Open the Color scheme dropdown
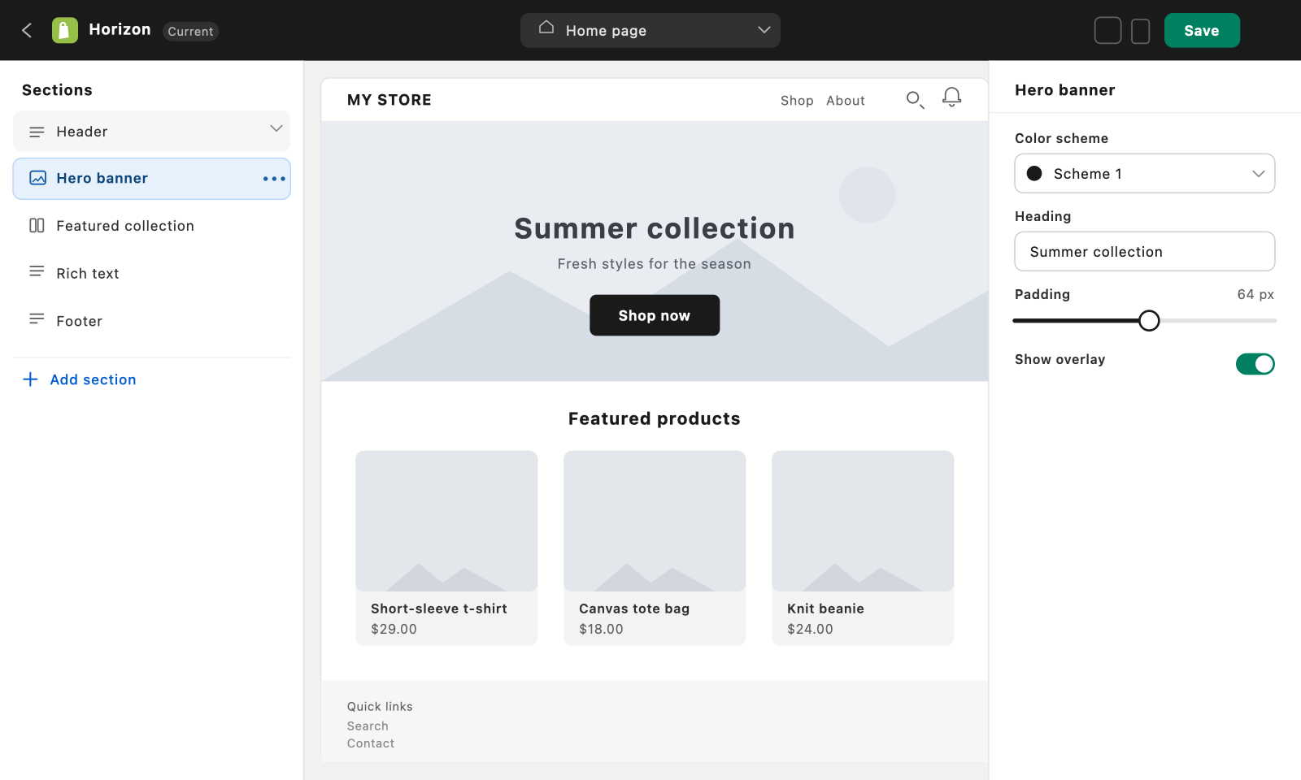The height and width of the screenshot is (780, 1301). (x=1144, y=174)
